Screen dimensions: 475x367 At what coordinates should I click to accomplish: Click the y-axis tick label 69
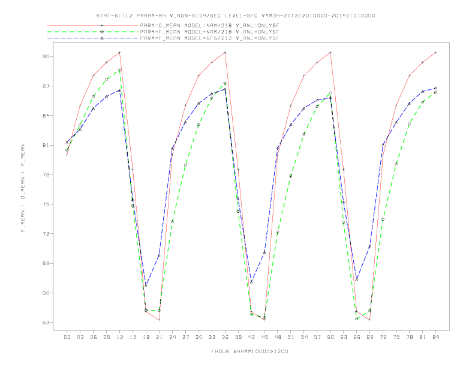tap(46, 263)
